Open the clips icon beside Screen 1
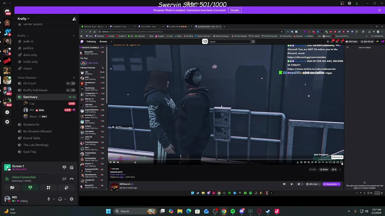 (72, 167)
